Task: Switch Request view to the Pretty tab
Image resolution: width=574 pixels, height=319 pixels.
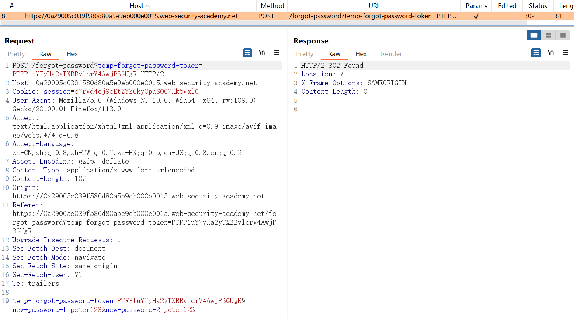Action: tap(16, 54)
